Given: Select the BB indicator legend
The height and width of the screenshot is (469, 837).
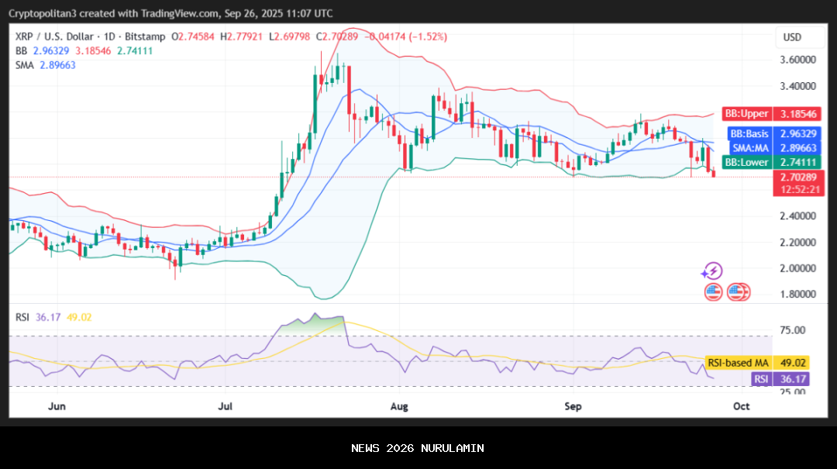Looking at the screenshot, I should coord(22,50).
